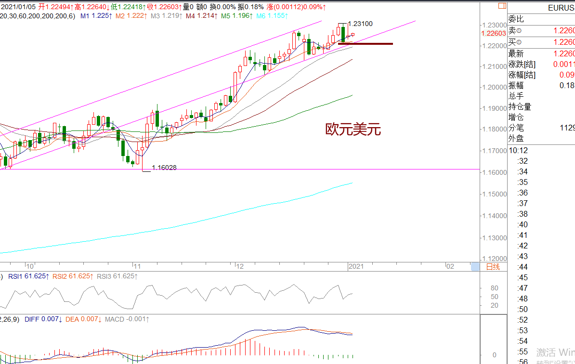Image resolution: width=575 pixels, height=364 pixels.
Task: Click the circled 1 icon beside 买
Action: click(519, 42)
